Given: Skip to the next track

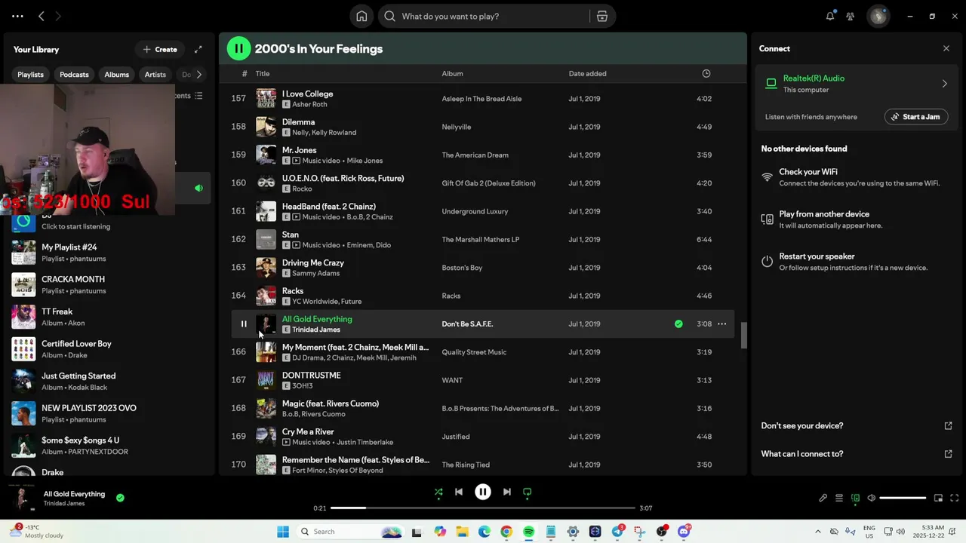Looking at the screenshot, I should point(507,492).
